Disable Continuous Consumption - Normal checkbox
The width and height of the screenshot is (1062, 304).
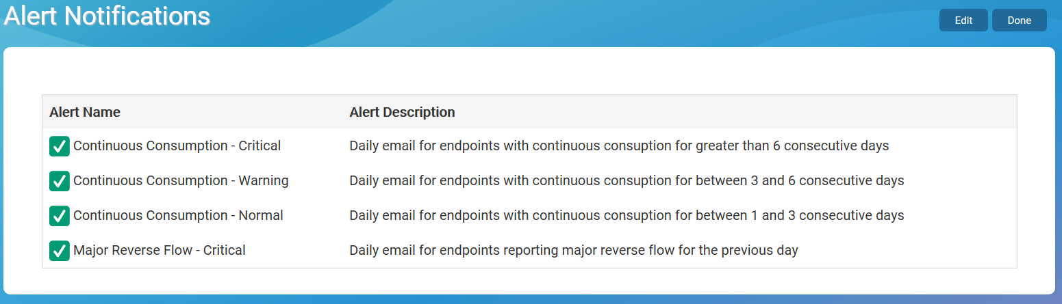click(60, 216)
